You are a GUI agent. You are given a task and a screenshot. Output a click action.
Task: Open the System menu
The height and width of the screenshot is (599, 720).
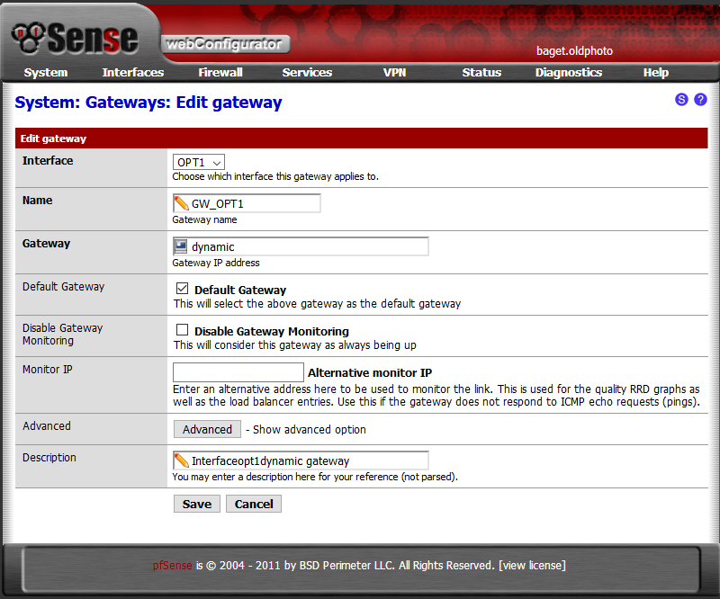[x=46, y=73]
